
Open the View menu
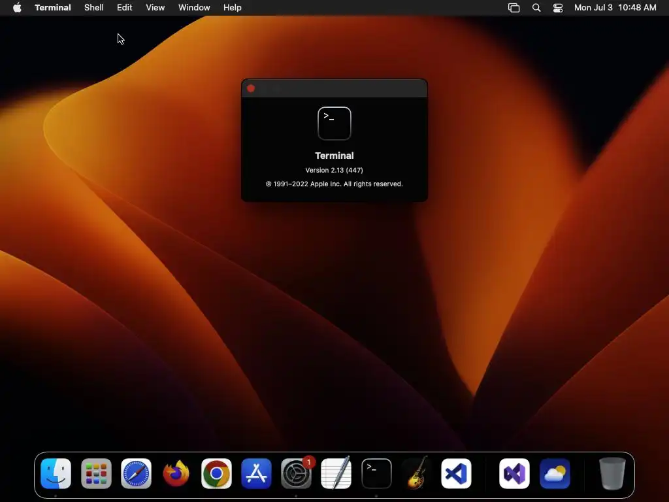point(155,8)
